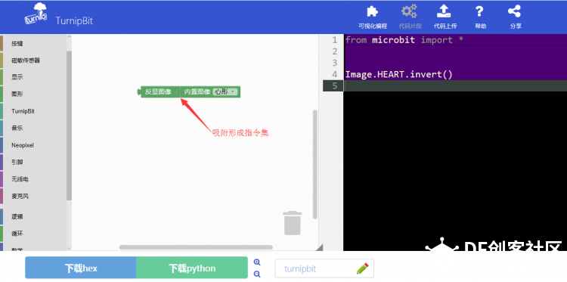Click the trash can on workspace
The image size is (567, 282).
[x=292, y=223]
